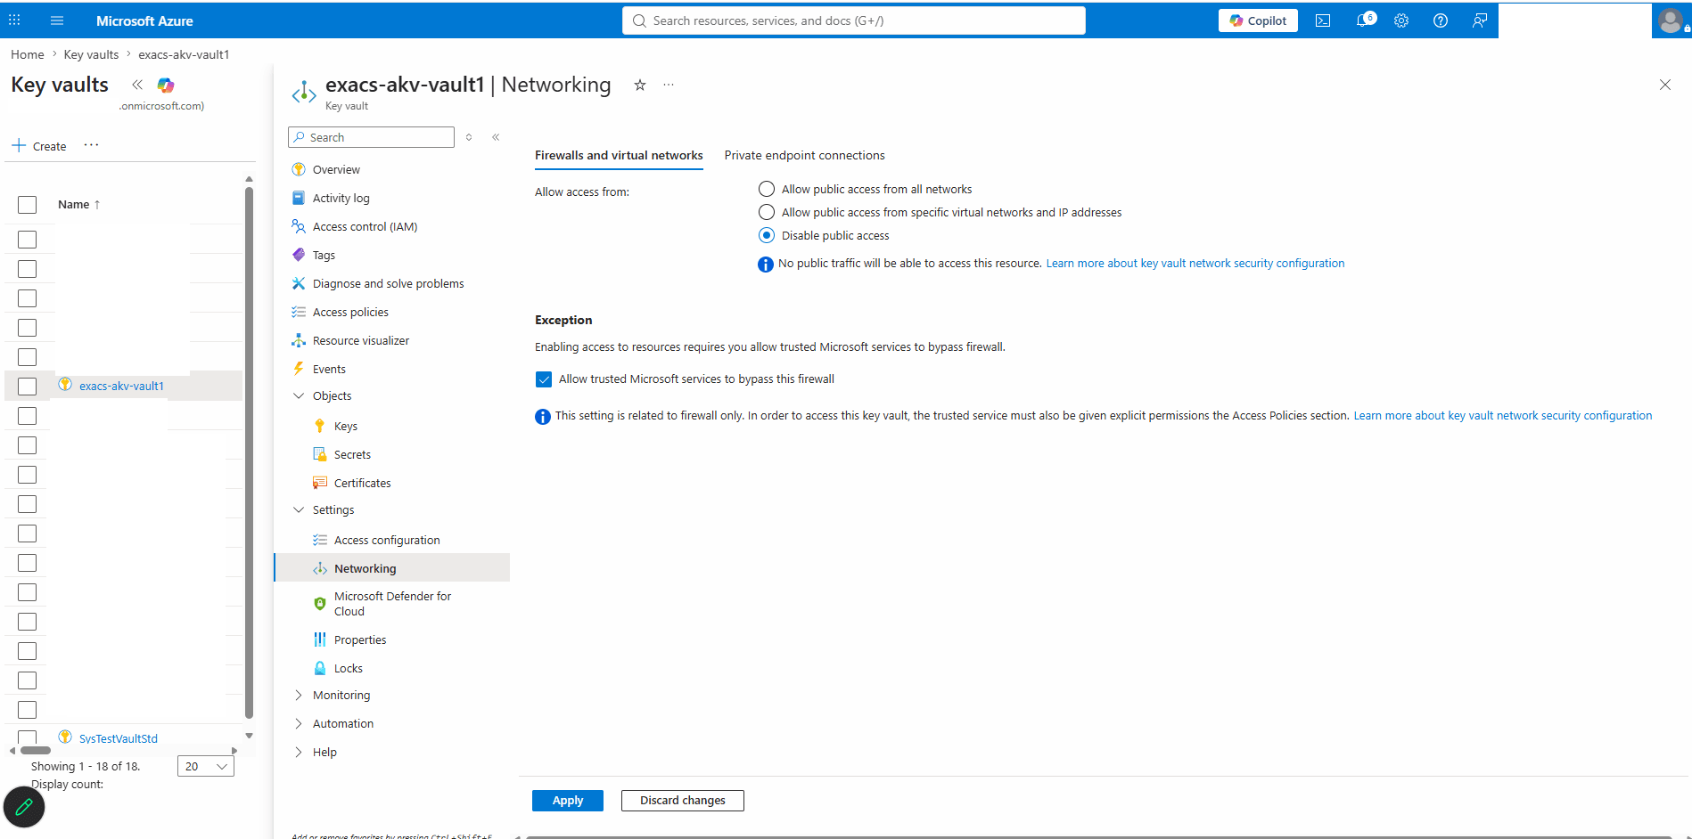
Task: Open the more options ellipsis next to title
Action: tap(669, 85)
